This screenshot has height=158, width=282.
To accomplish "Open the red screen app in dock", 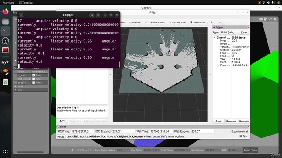I will 5,50.
